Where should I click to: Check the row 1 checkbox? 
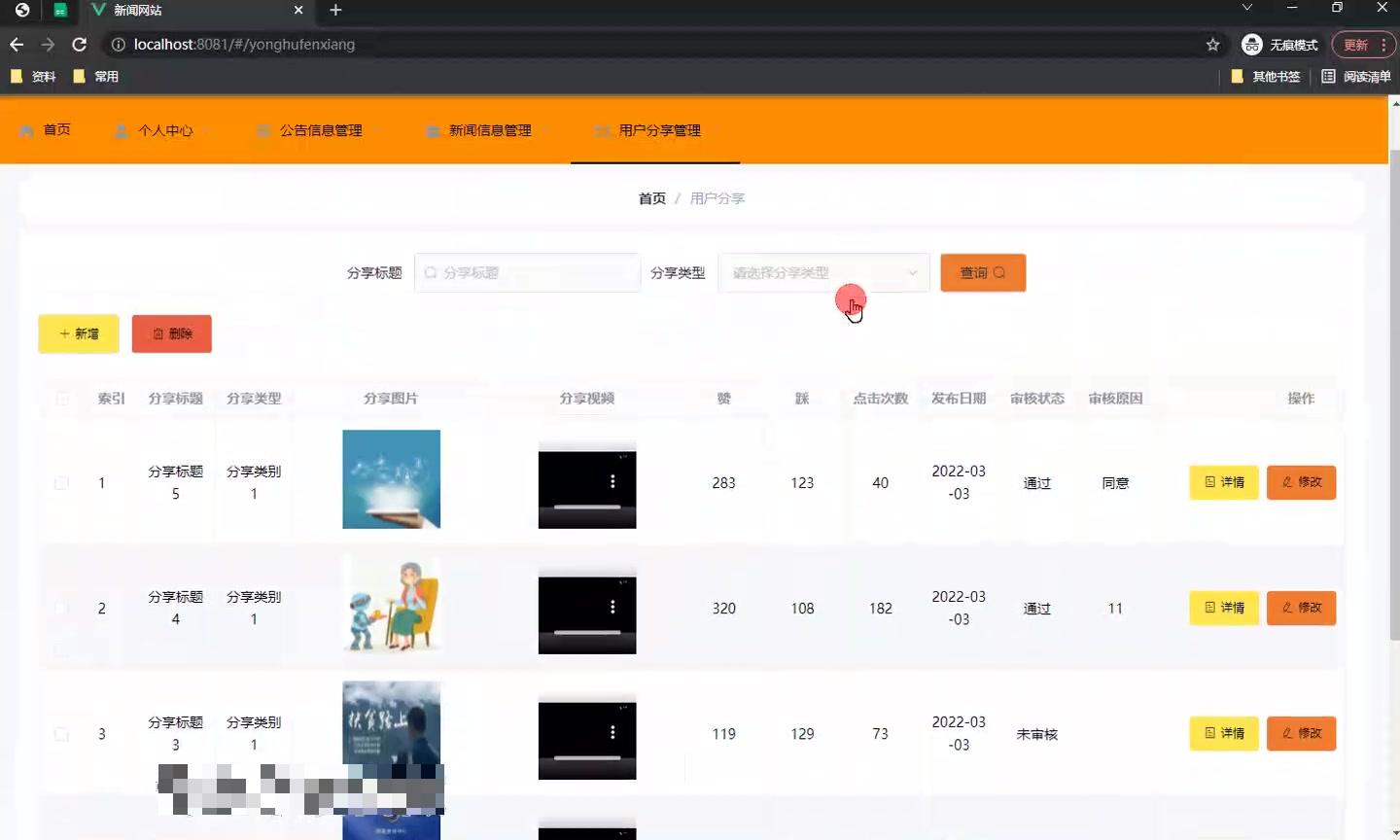[62, 483]
